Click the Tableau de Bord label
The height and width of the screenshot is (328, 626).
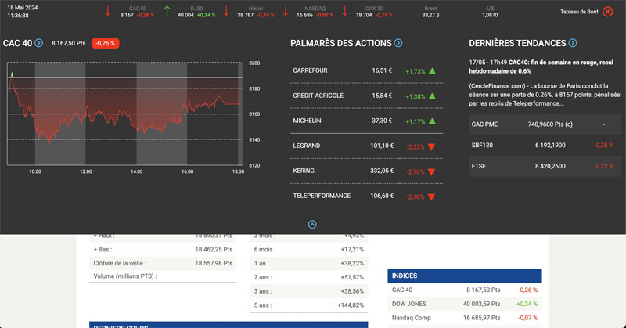(579, 12)
